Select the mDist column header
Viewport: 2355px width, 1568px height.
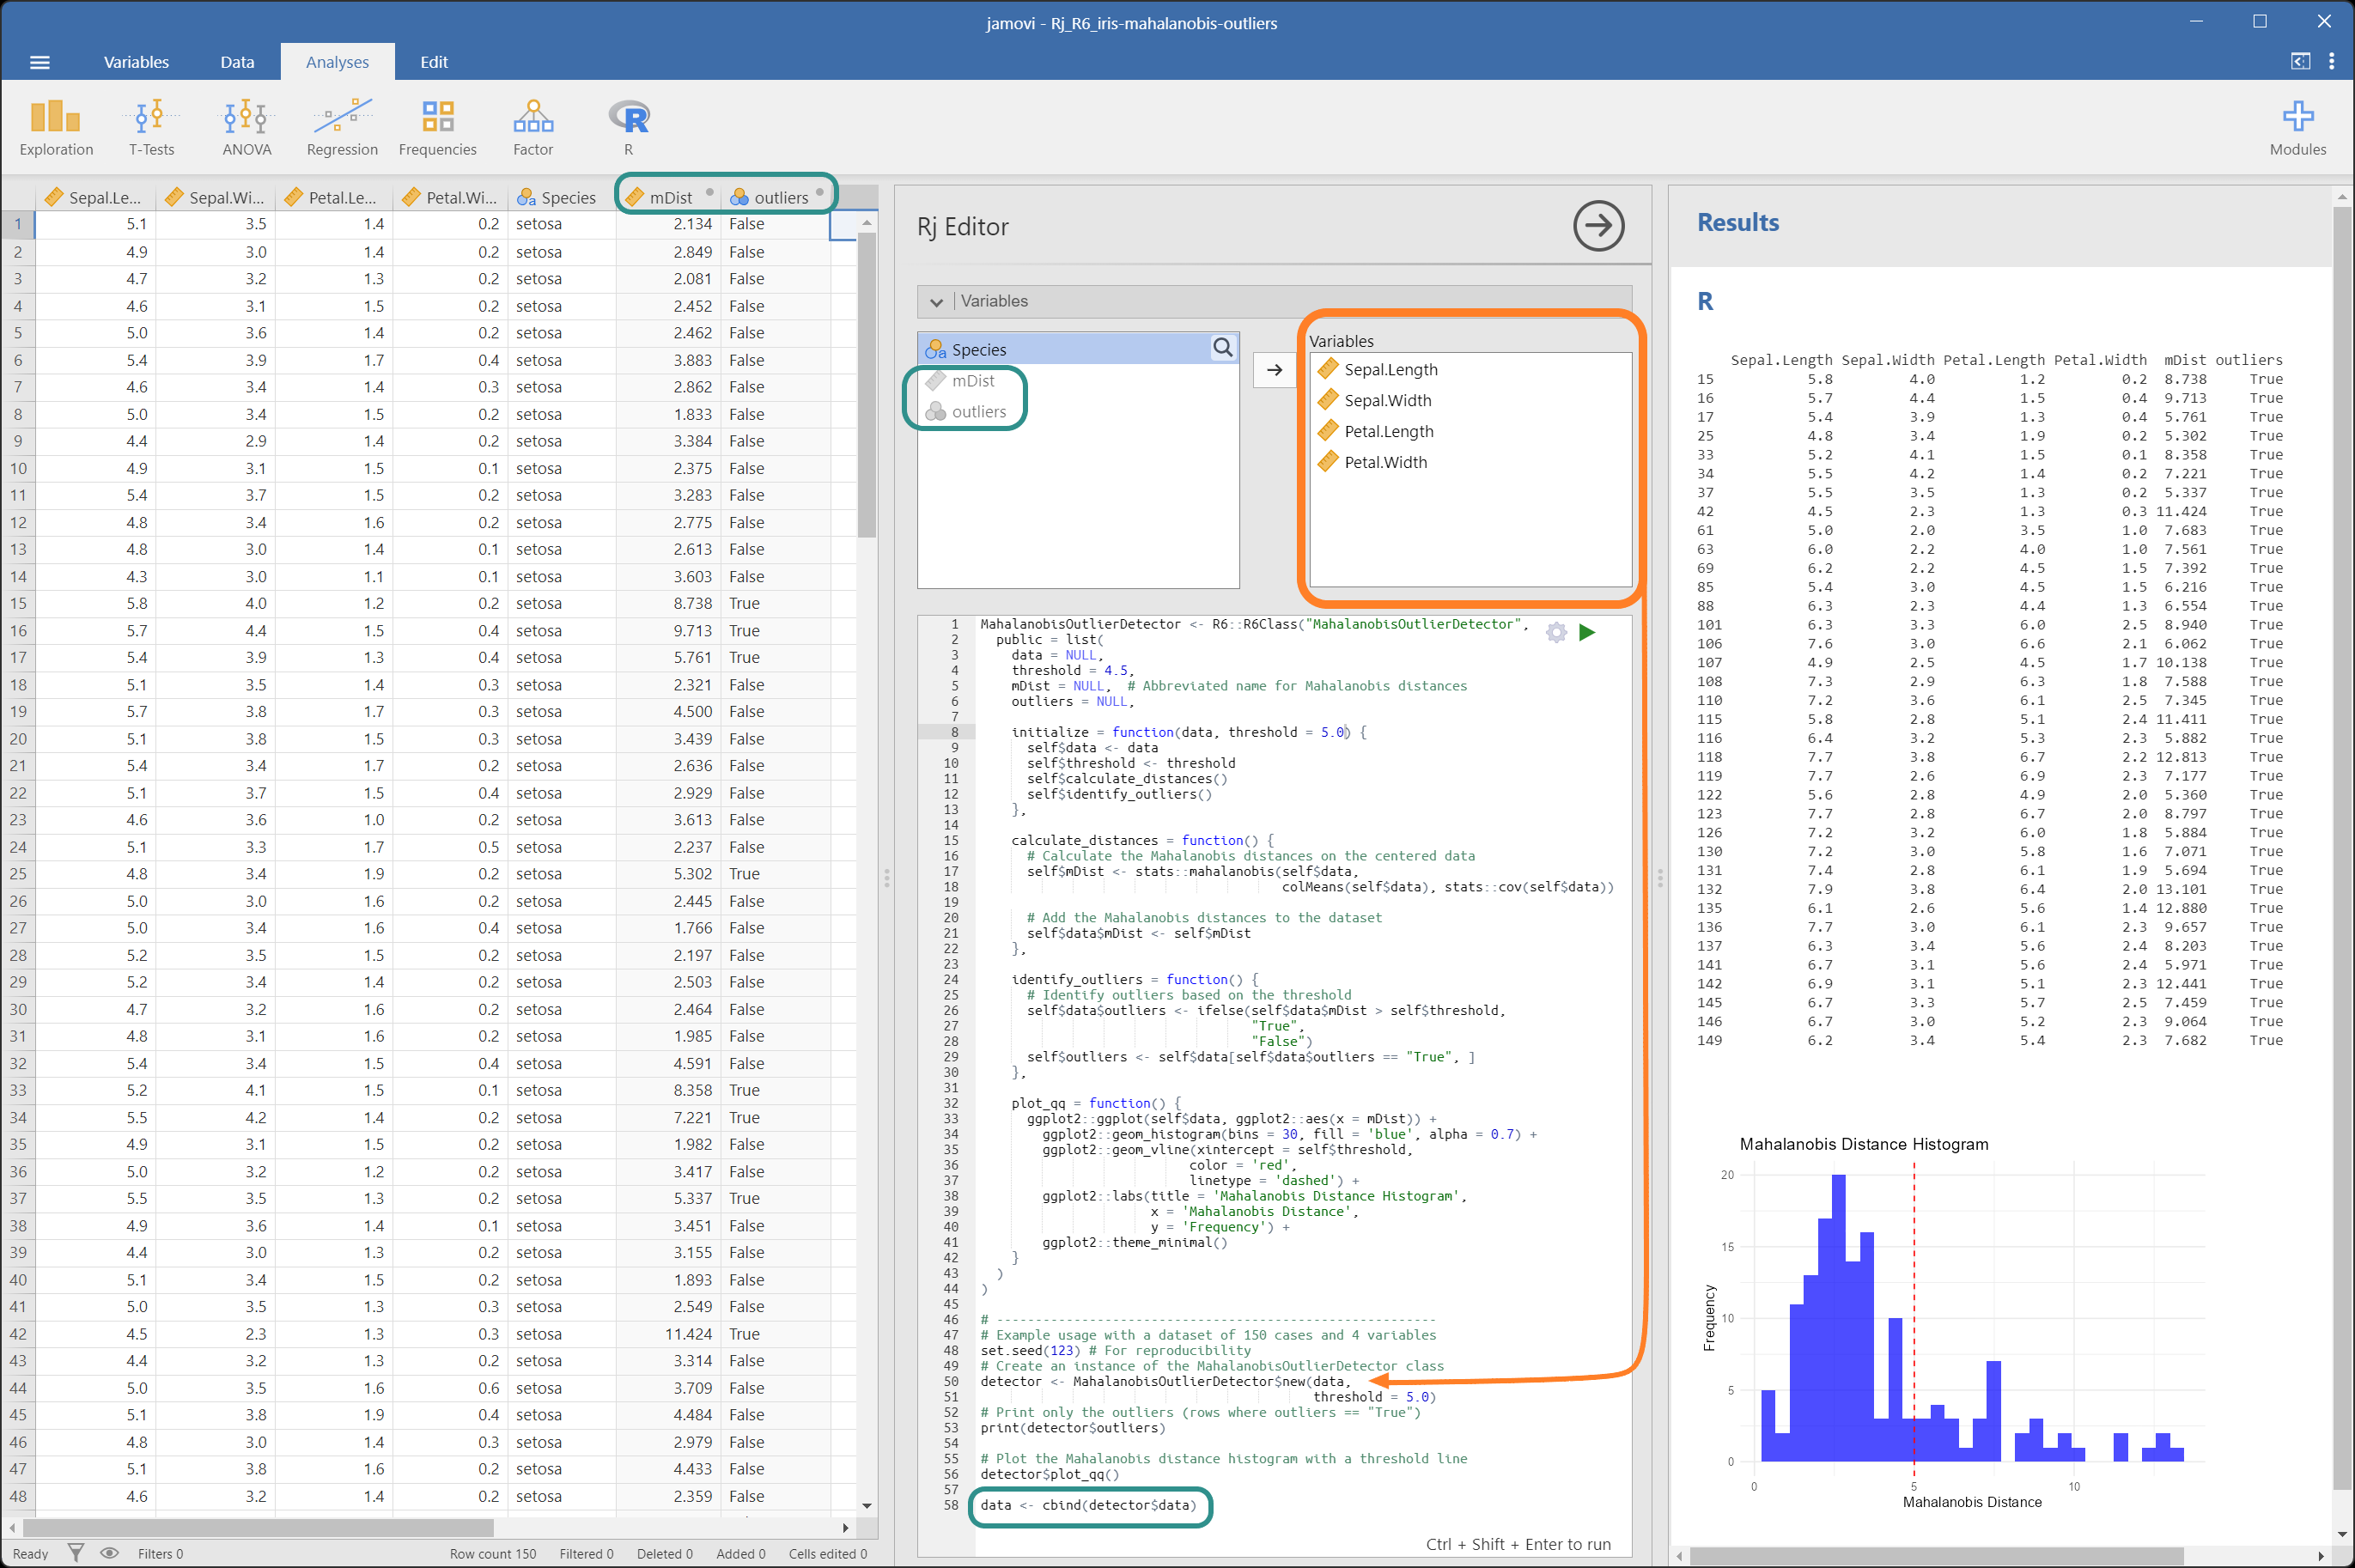[668, 197]
